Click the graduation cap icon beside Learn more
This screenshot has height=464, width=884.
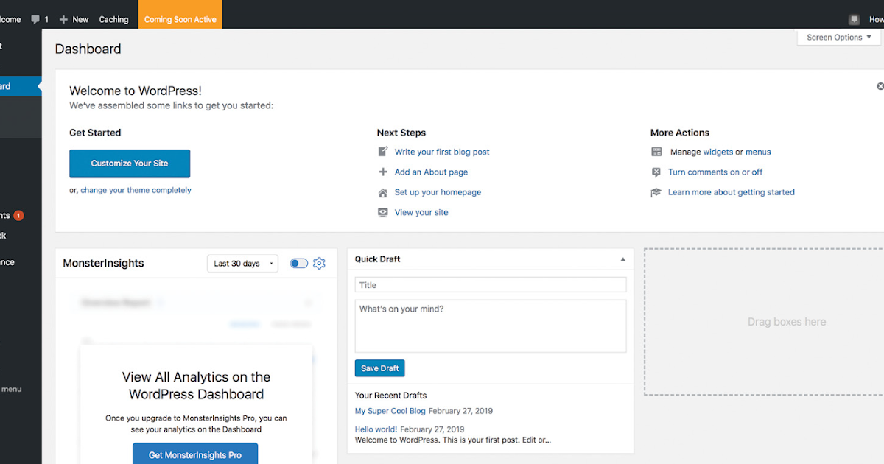pos(656,192)
